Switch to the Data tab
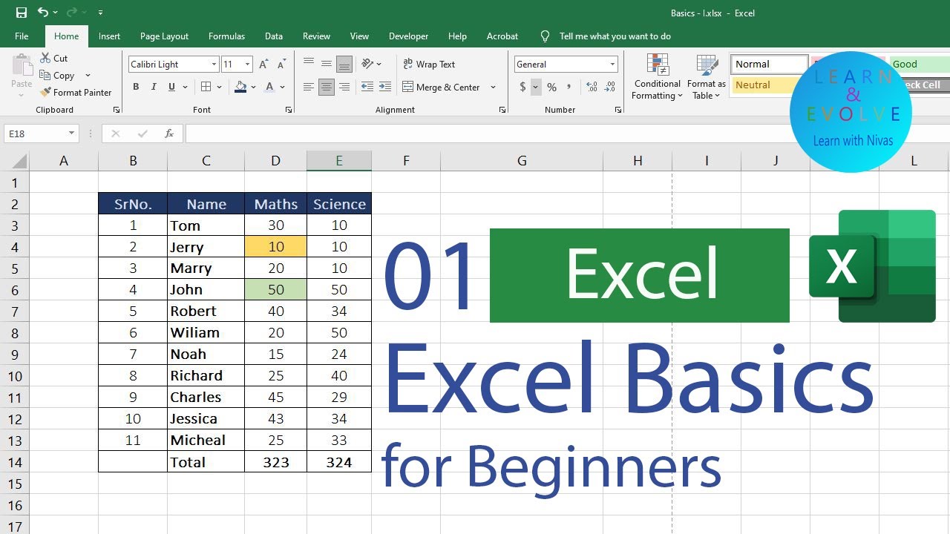This screenshot has width=950, height=534. pyautogui.click(x=274, y=36)
